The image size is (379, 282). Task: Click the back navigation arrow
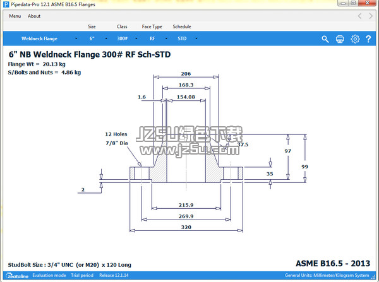point(360,16)
